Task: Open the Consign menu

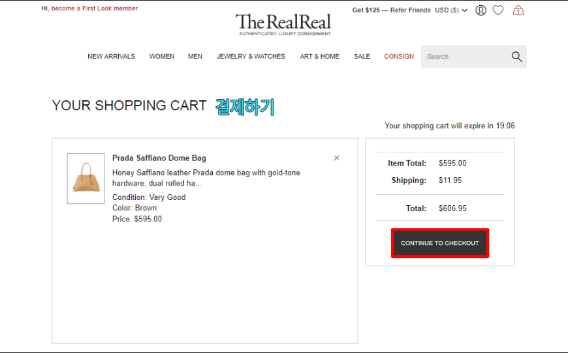Action: point(399,57)
